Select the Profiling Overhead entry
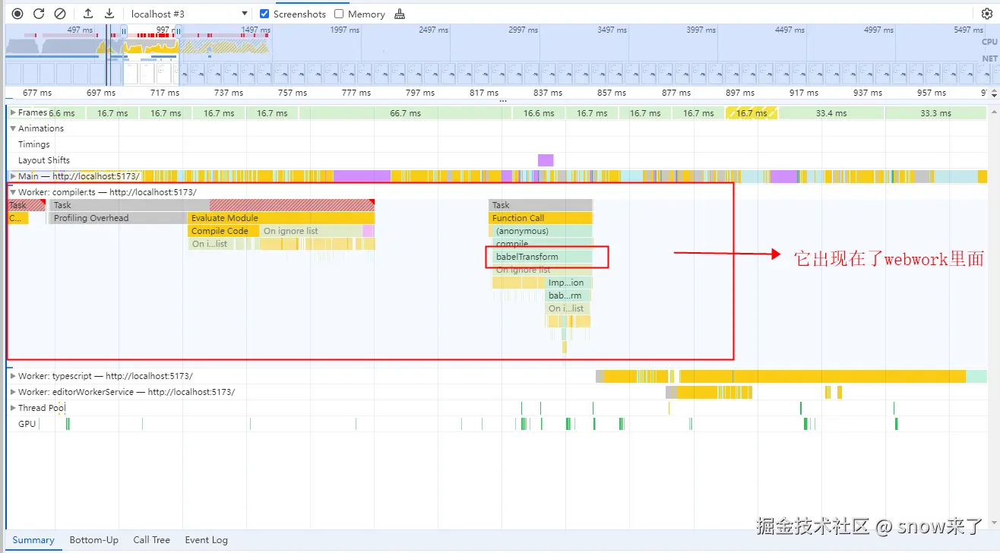 118,218
